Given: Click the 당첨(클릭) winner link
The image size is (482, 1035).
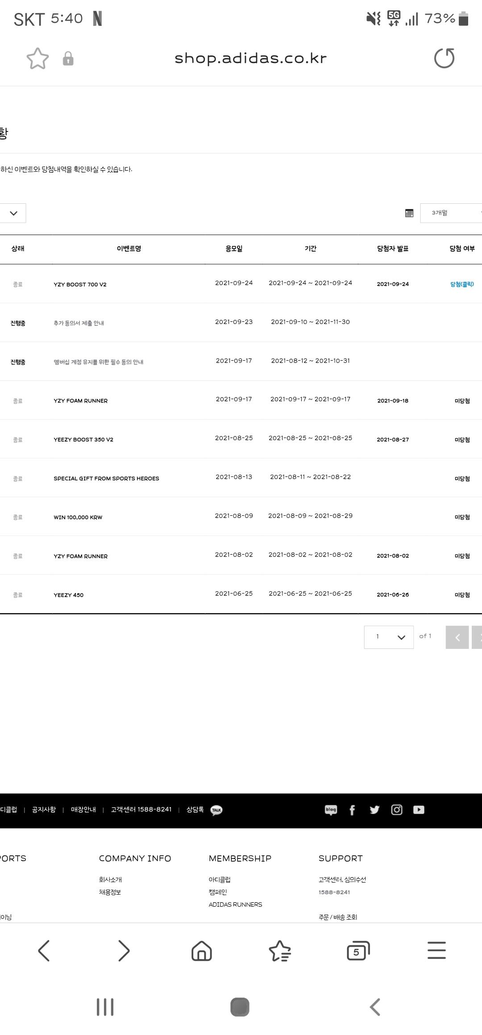Looking at the screenshot, I should (462, 284).
